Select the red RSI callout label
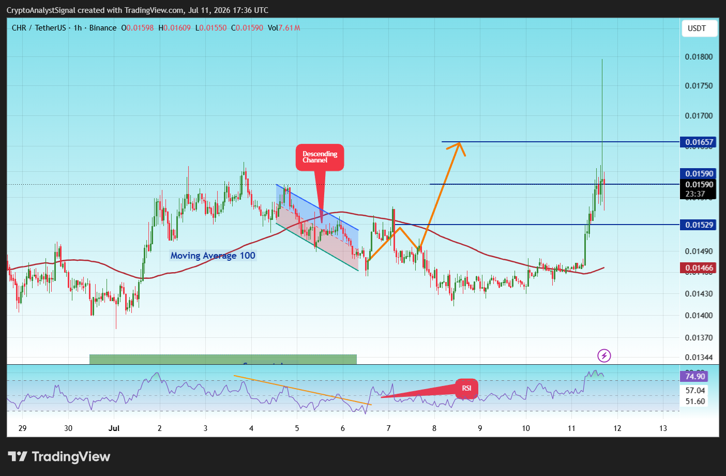726x476 pixels. point(466,389)
